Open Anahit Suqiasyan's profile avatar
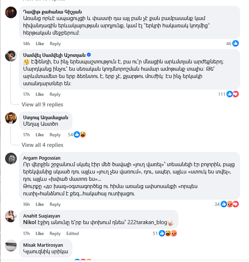249x262 pixels. [x=11, y=216]
